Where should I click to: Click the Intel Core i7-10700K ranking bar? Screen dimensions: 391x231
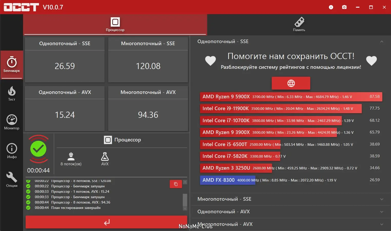click(271, 121)
